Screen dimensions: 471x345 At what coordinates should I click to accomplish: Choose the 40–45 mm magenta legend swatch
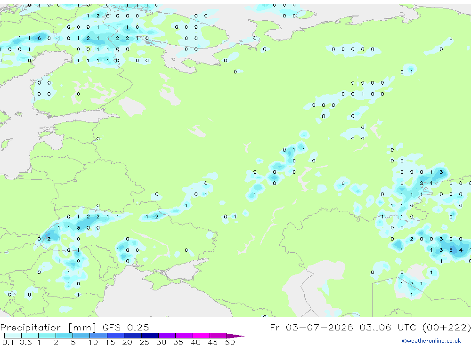point(201,336)
